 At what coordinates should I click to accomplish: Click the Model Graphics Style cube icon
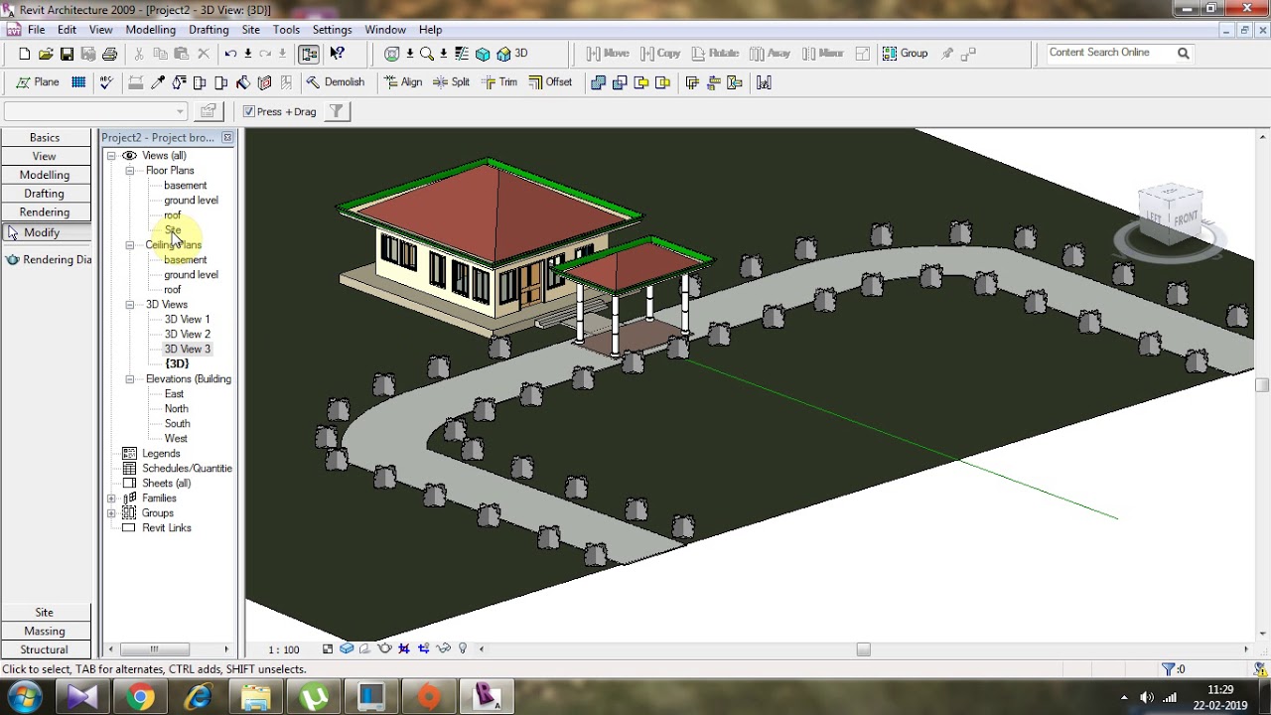[347, 648]
